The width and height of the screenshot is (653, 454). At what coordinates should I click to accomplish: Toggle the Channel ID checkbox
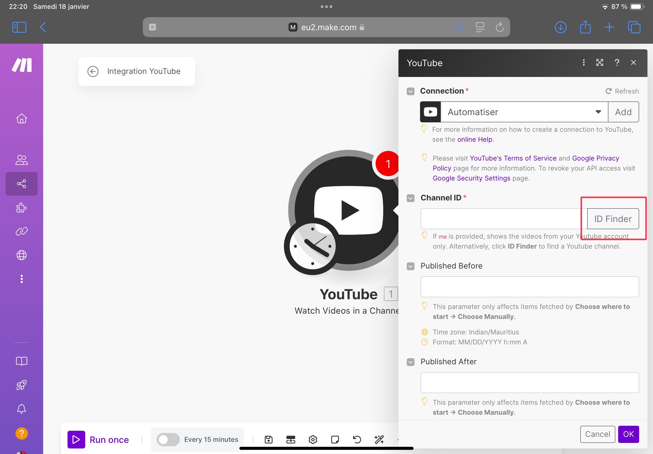(410, 198)
